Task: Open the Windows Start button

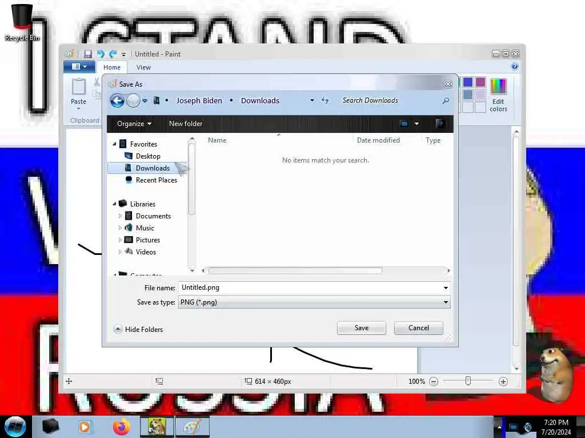Action: (15, 427)
